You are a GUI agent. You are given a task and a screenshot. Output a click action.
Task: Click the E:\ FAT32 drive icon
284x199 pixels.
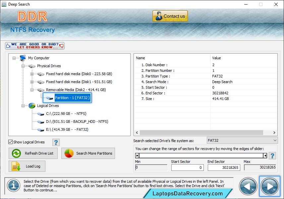coord(41,130)
